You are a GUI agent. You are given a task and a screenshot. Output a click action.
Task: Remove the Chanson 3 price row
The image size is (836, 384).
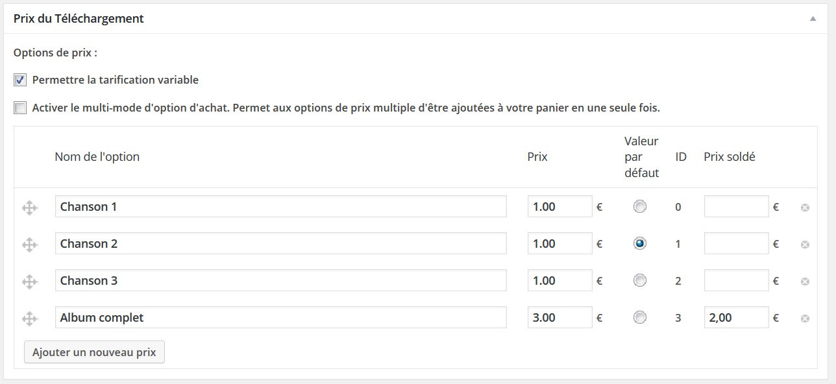click(805, 282)
